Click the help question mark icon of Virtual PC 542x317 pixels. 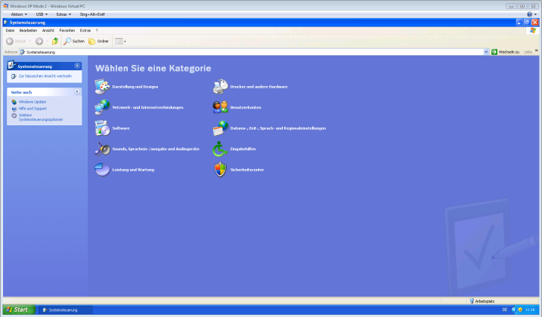pos(529,14)
